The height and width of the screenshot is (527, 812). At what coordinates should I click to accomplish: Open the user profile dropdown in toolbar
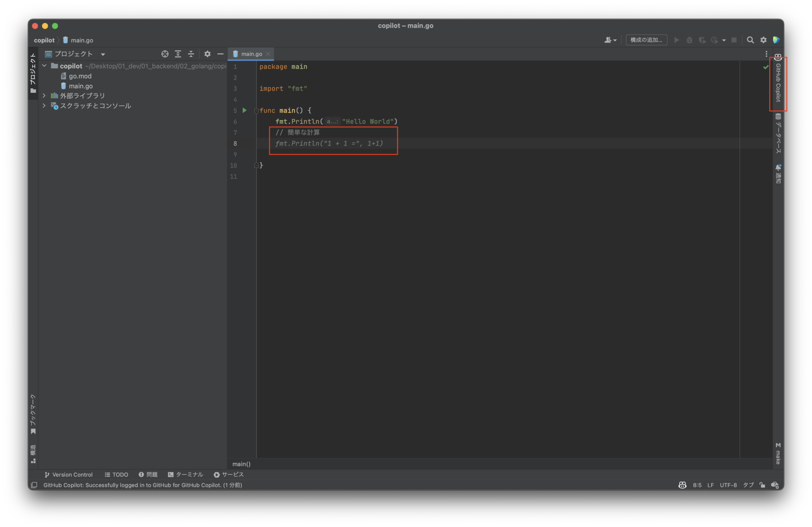coord(610,40)
